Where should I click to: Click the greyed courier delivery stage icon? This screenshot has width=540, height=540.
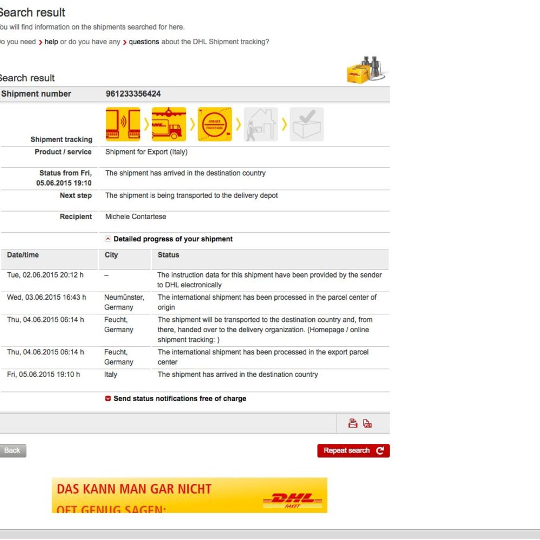click(261, 124)
